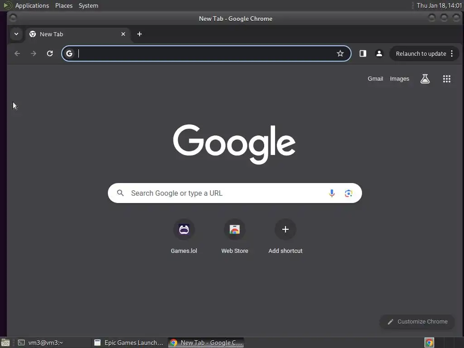Open the Google apps grid
This screenshot has height=348, width=464.
click(x=447, y=79)
